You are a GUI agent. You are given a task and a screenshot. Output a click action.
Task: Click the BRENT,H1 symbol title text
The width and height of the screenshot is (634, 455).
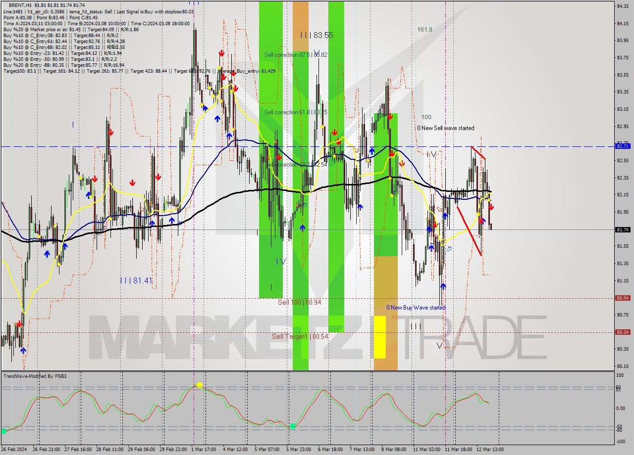click(21, 5)
